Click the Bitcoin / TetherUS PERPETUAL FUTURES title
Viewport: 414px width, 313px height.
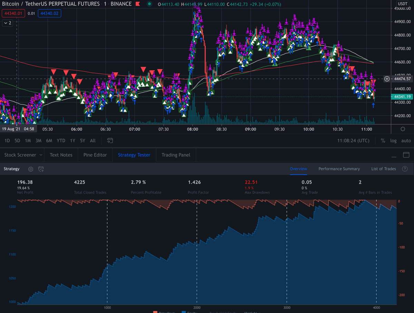point(51,4)
